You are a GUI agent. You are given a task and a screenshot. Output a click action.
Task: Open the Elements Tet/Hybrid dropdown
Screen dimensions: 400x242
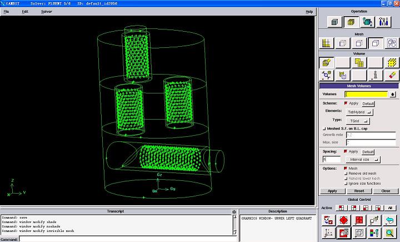tap(360, 112)
